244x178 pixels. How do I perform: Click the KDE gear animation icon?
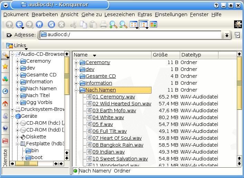[x=238, y=24]
